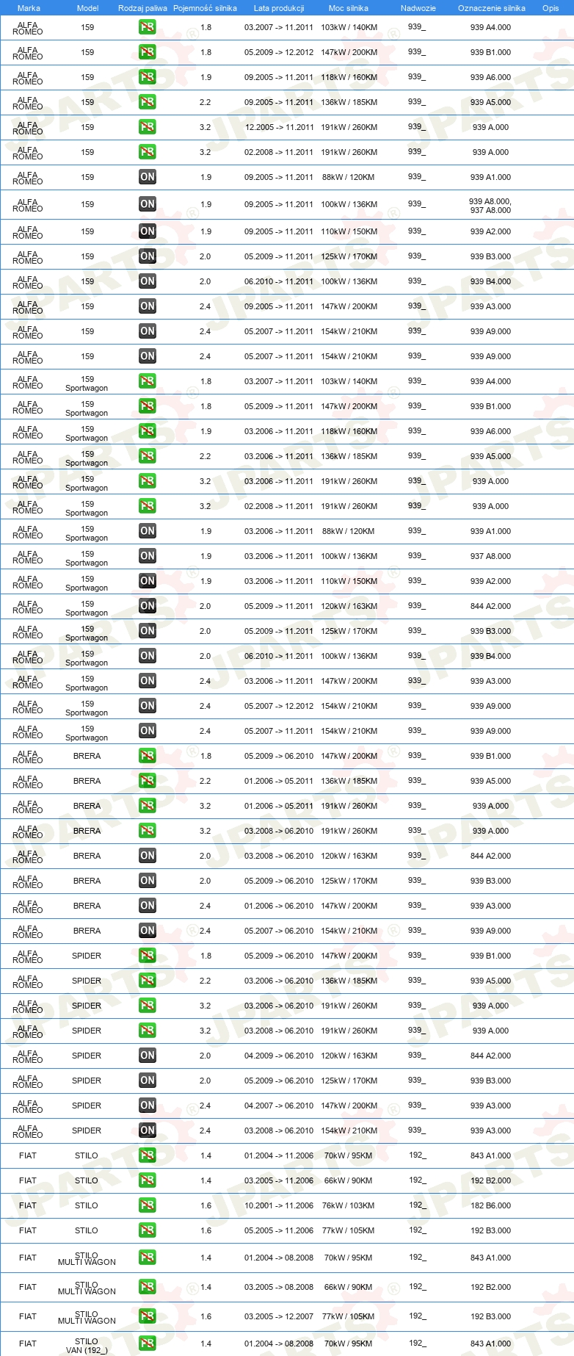Click the model 'STILO VAN (192_)'

(87, 1346)
